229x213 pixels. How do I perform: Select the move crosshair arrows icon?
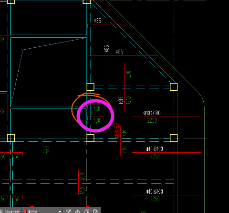(77, 212)
